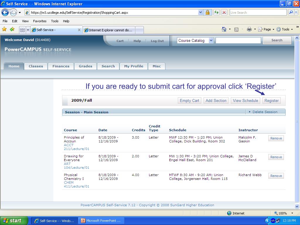Select the Home navigation tab
Screen dimensions: 300x225
[14, 66]
